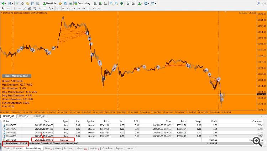Screen dimensions: 267x151
Task: Open the MetaEditor icon
Action: (60, 4)
